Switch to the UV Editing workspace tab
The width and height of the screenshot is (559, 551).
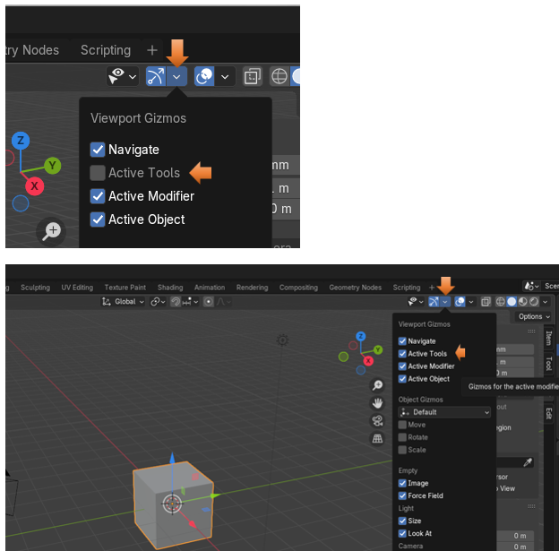(77, 288)
